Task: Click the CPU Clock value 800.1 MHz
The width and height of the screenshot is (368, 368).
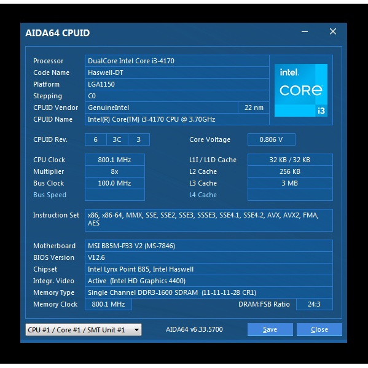Action: pyautogui.click(x=114, y=160)
